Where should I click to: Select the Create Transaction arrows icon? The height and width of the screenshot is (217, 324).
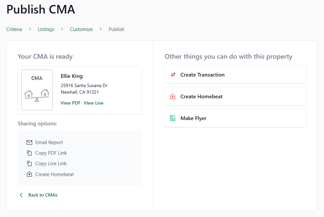pyautogui.click(x=173, y=75)
